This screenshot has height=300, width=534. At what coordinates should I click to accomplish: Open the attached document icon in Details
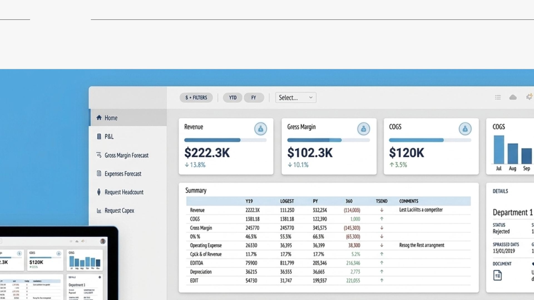tap(497, 276)
